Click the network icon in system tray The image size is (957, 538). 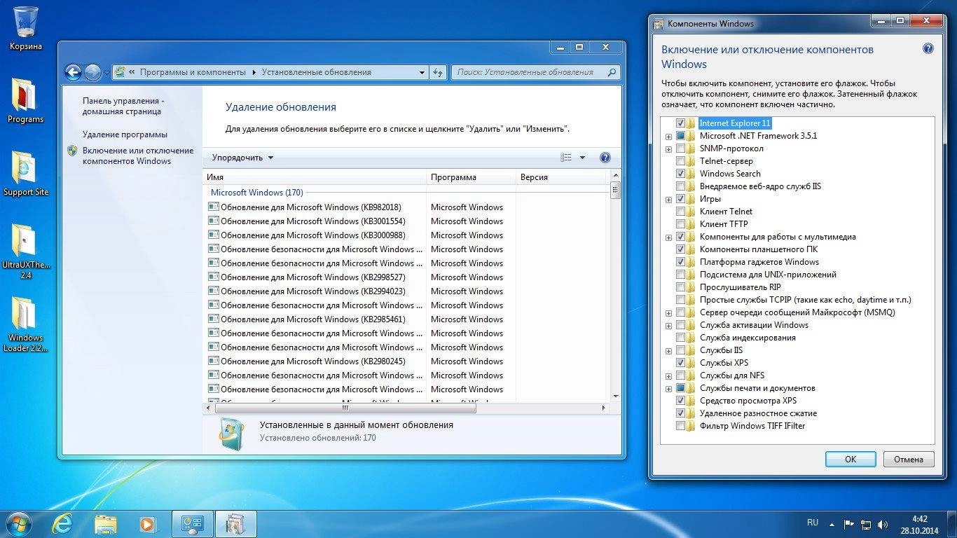pyautogui.click(x=866, y=523)
